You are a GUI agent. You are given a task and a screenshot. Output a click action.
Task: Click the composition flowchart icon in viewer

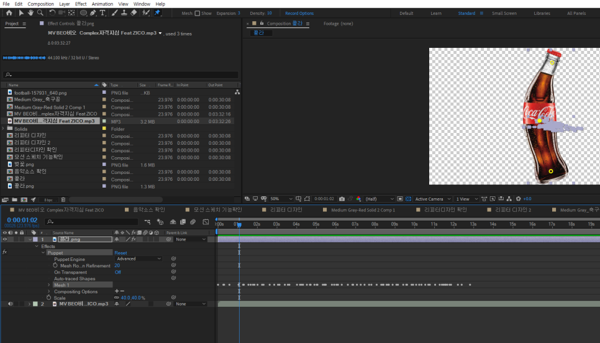click(x=509, y=199)
